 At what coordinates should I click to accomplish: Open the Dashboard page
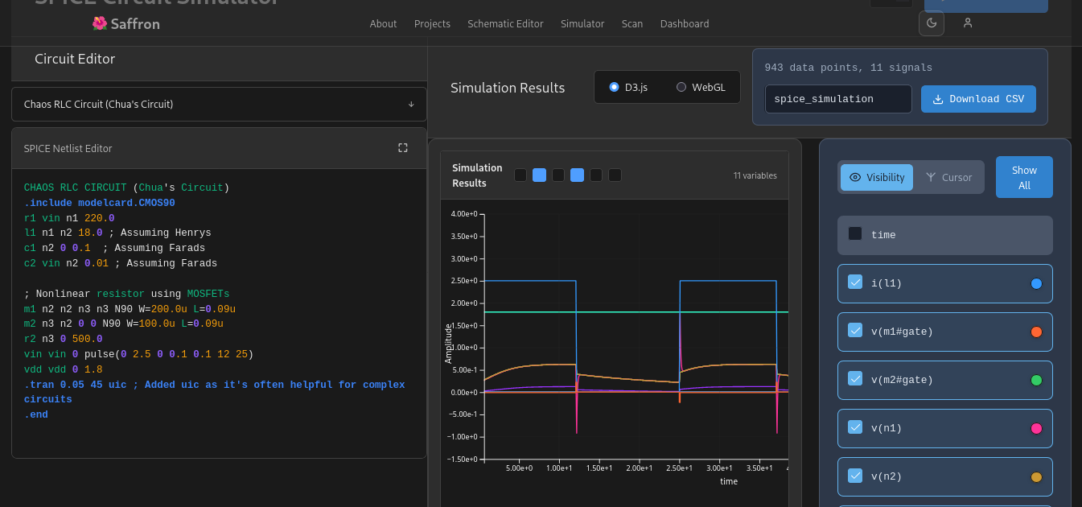pyautogui.click(x=685, y=23)
